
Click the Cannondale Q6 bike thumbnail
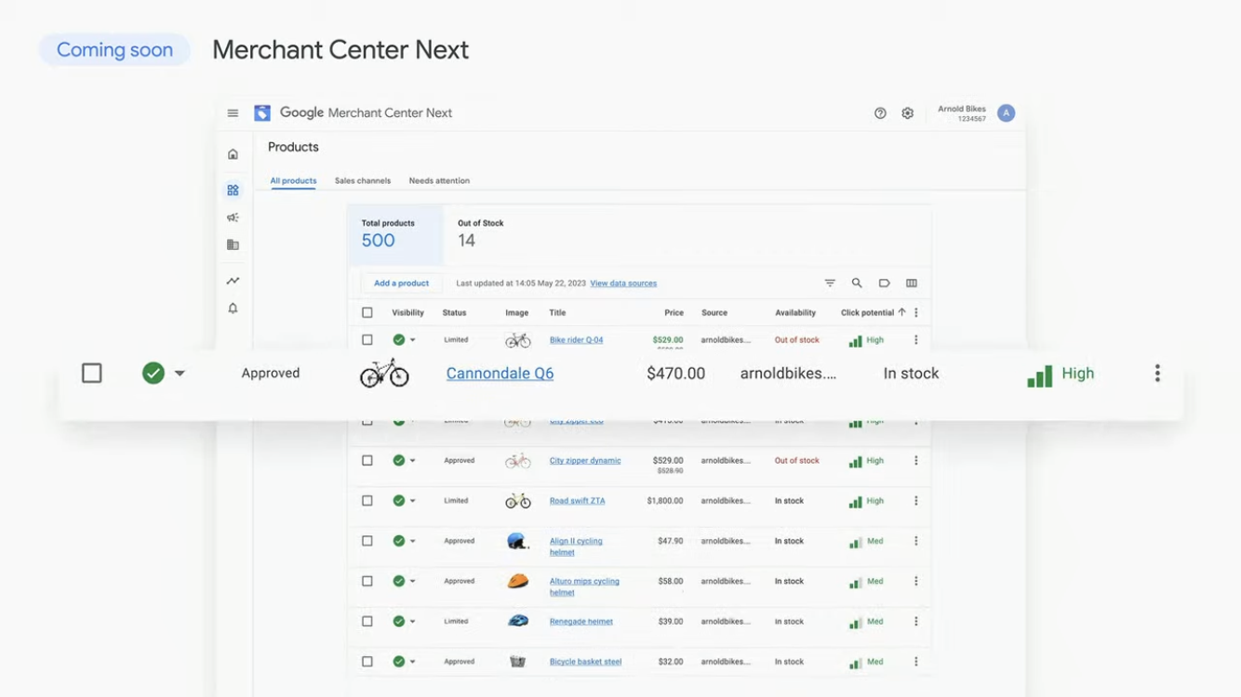384,373
